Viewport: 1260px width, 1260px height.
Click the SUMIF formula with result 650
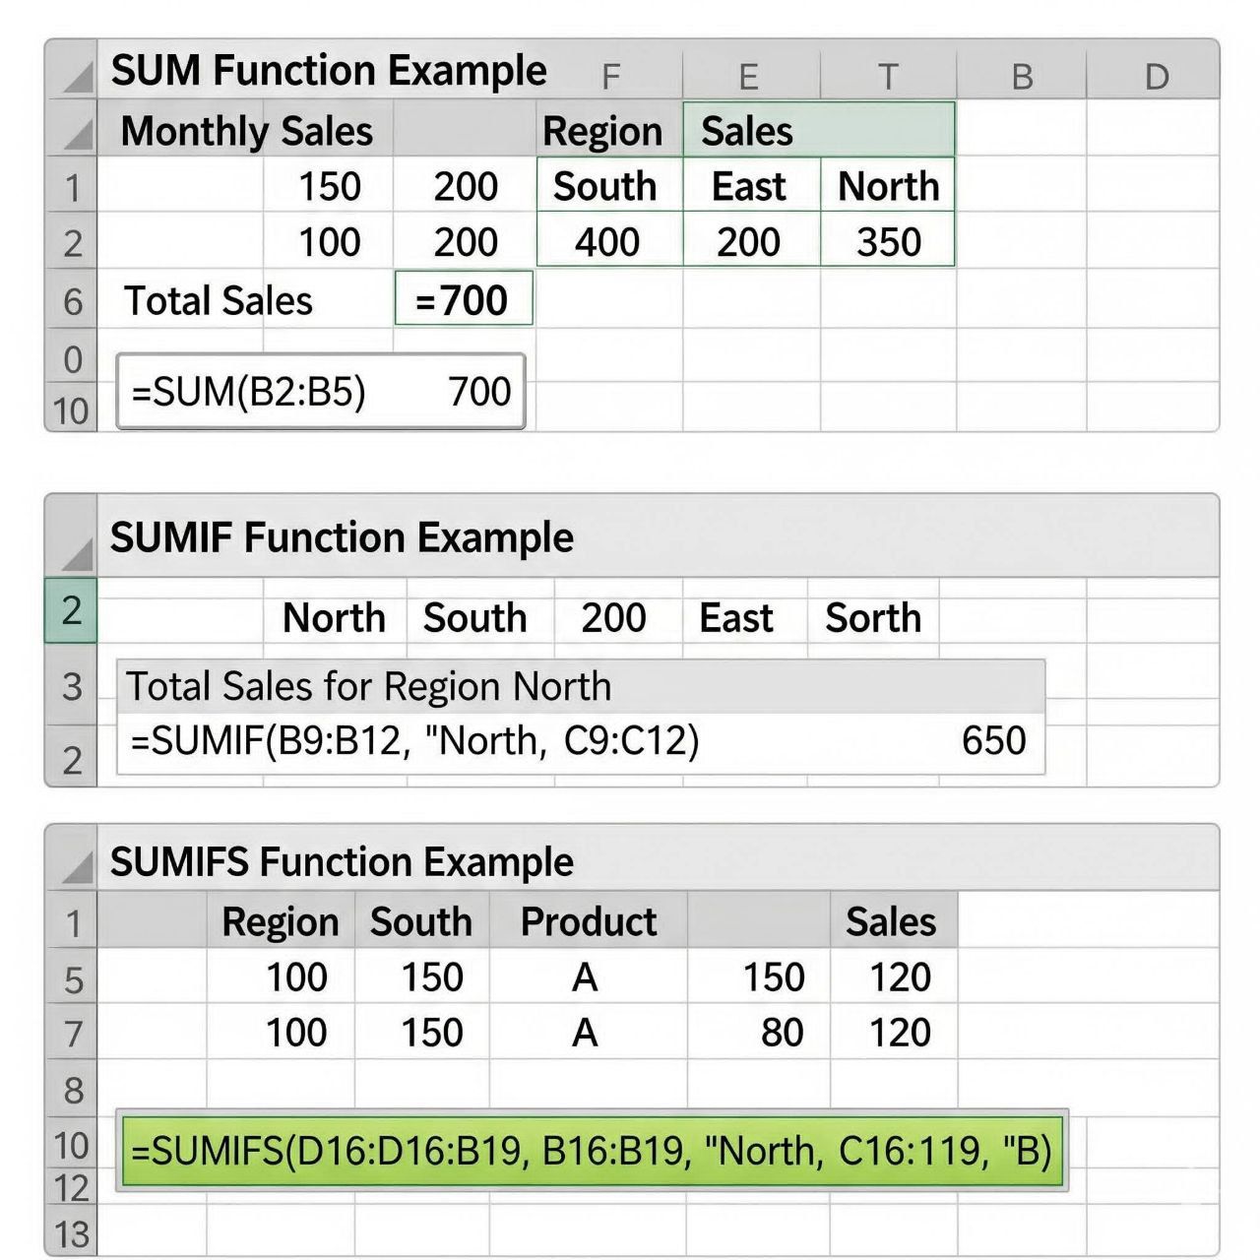pyautogui.click(x=581, y=741)
